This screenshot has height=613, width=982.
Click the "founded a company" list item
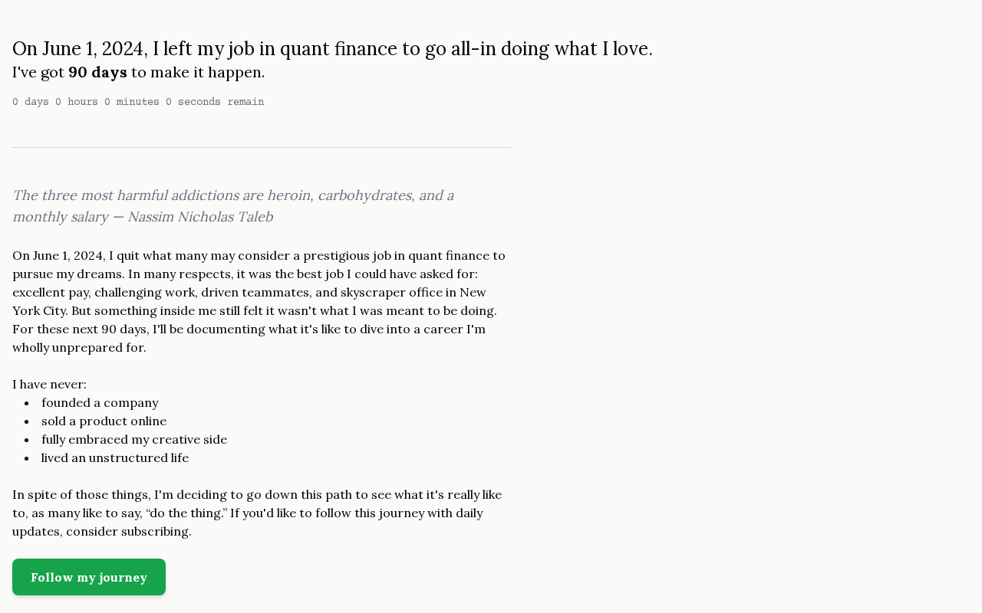pos(100,403)
